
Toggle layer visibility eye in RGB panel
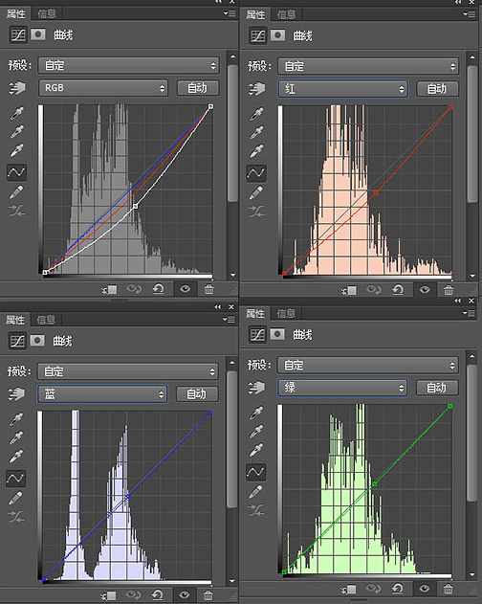point(186,288)
